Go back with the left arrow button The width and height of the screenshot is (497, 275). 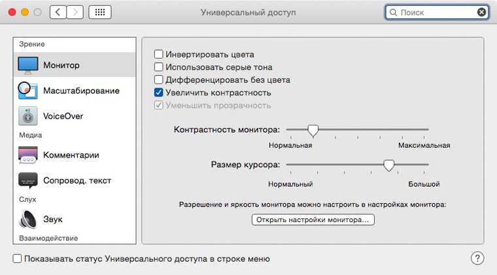pos(58,12)
